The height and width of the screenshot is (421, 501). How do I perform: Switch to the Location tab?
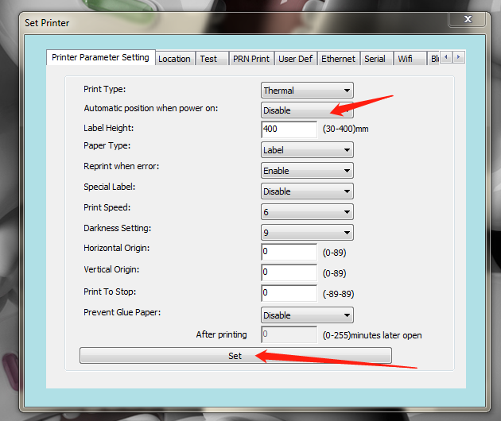[175, 59]
